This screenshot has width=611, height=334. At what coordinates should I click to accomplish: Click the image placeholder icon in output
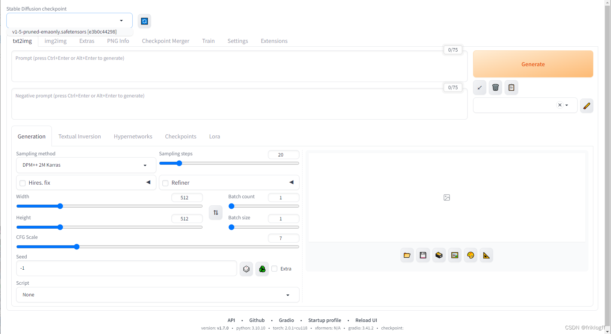point(447,197)
